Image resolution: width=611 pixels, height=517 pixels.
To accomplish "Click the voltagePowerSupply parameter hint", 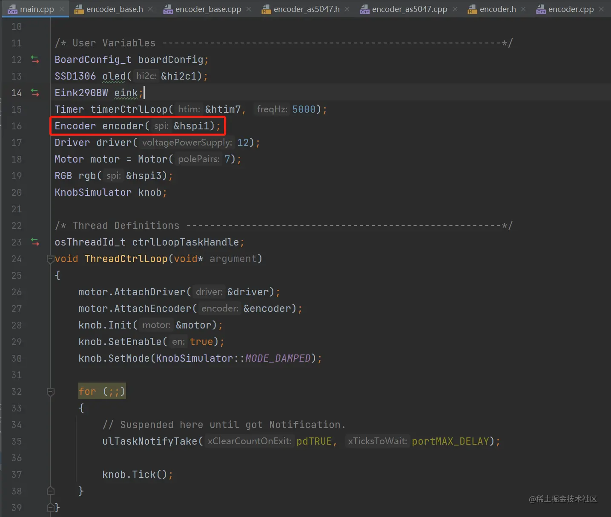I will 187,143.
